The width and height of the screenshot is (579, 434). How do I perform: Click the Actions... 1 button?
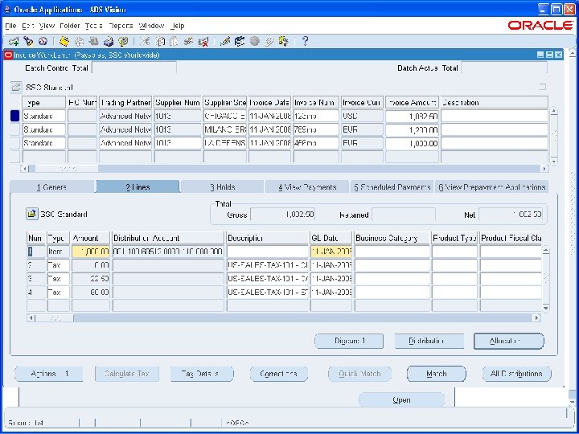click(x=49, y=374)
